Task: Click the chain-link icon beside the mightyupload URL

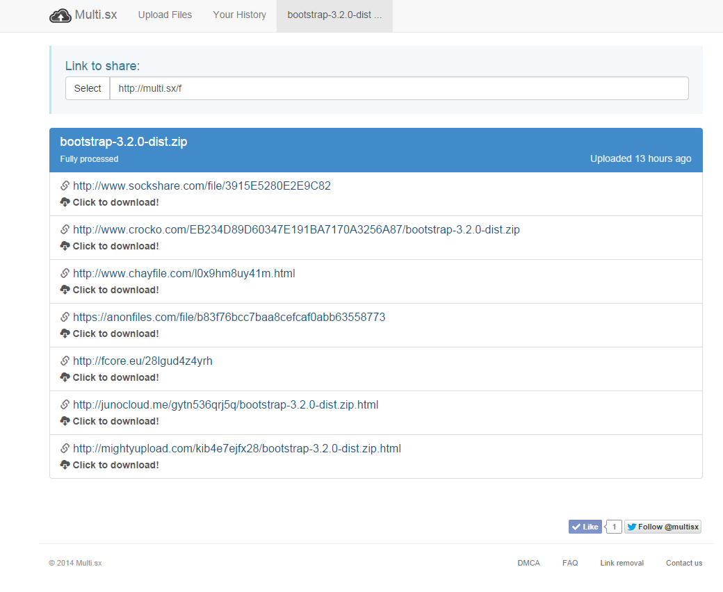Action: 65,448
